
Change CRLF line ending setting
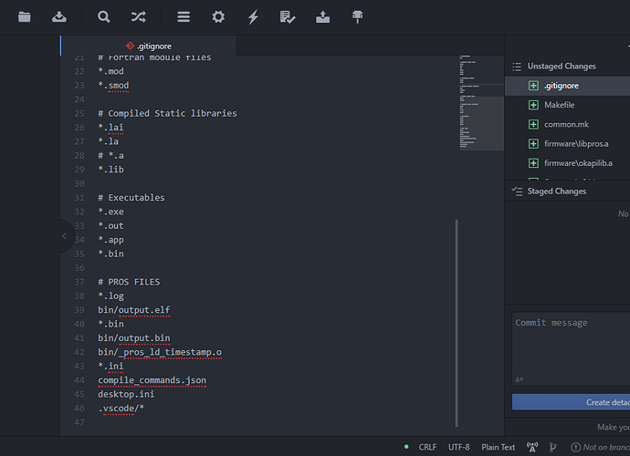pyautogui.click(x=427, y=447)
